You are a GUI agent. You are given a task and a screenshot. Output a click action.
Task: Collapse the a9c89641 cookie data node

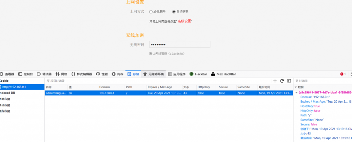(x=297, y=92)
